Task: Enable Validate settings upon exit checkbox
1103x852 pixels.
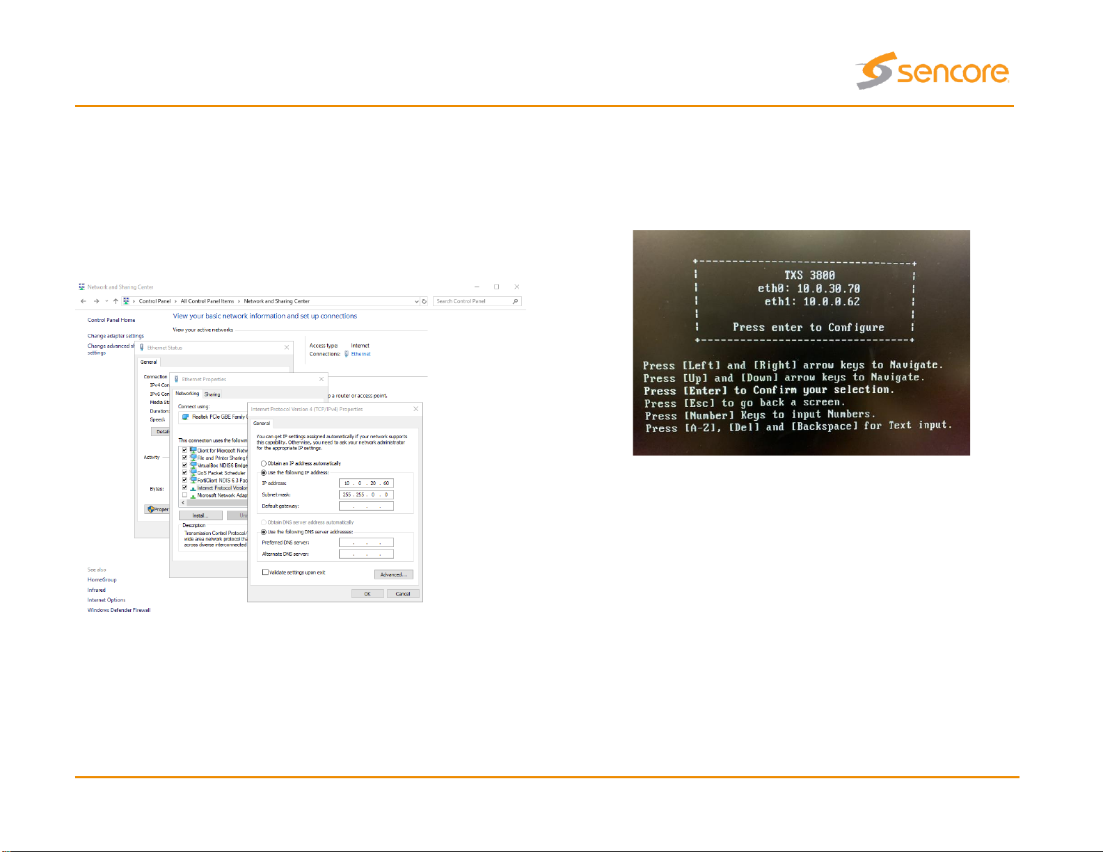Action: (x=265, y=572)
